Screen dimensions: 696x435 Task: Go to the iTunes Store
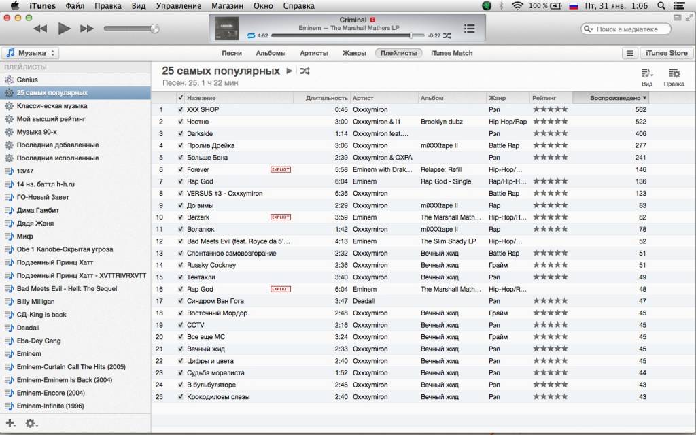coord(666,53)
